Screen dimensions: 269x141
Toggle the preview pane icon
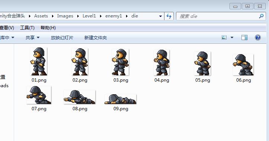click(244, 37)
